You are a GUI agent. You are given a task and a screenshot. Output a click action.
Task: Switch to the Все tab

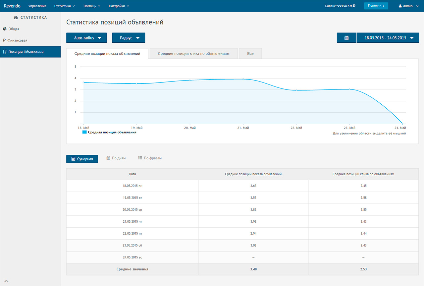[x=250, y=53]
